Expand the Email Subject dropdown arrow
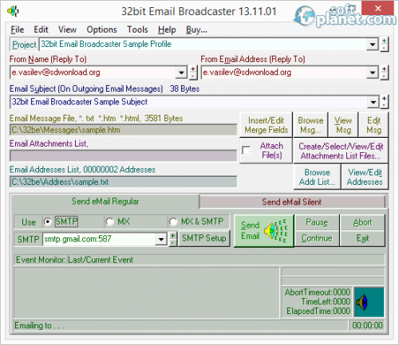 point(373,102)
